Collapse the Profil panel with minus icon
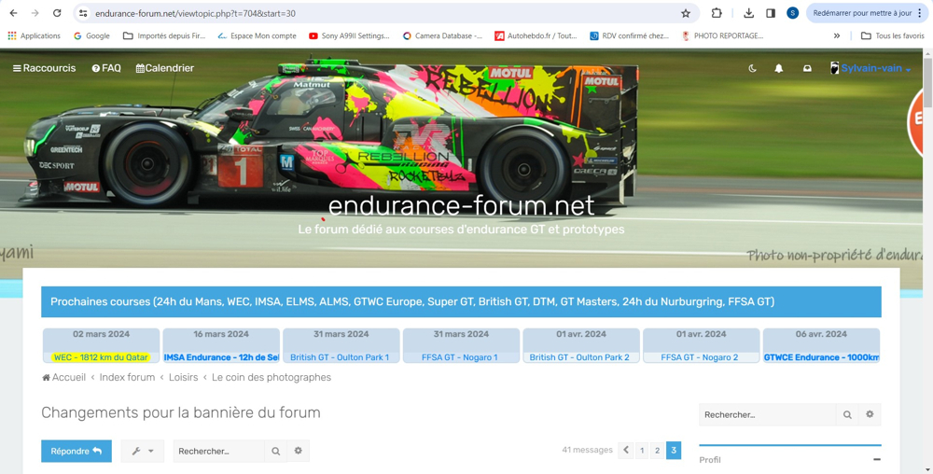The height and width of the screenshot is (474, 933). (x=876, y=460)
